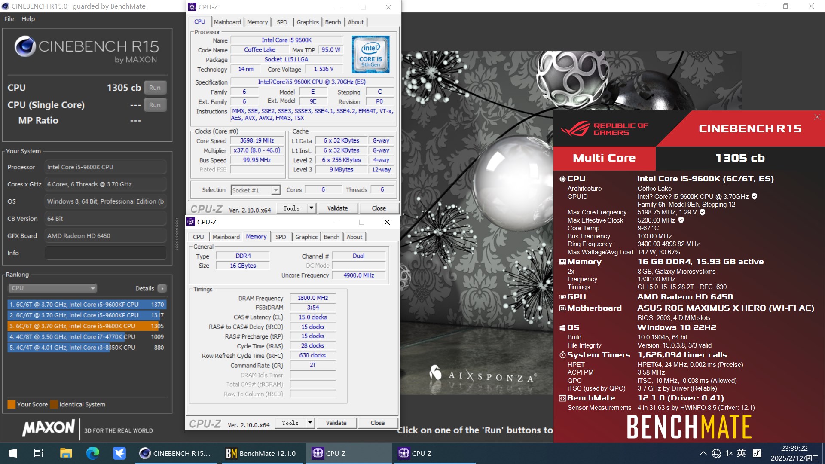Click the verified checkmark beside Max Effective Clock
The height and width of the screenshot is (464, 825).
pos(681,220)
